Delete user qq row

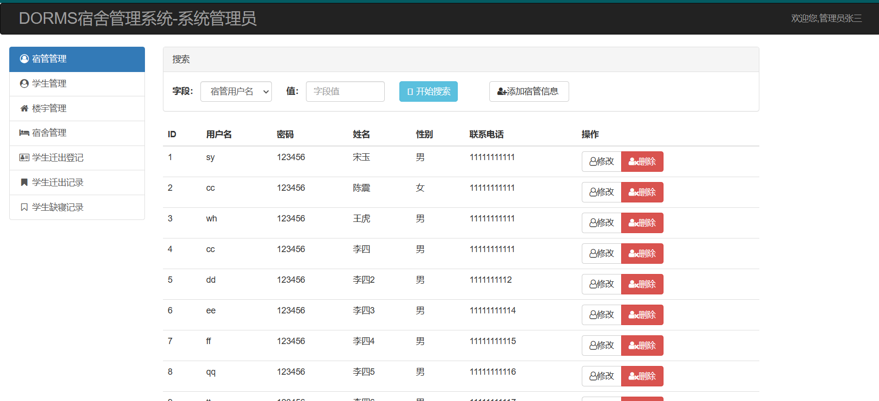pyautogui.click(x=642, y=376)
